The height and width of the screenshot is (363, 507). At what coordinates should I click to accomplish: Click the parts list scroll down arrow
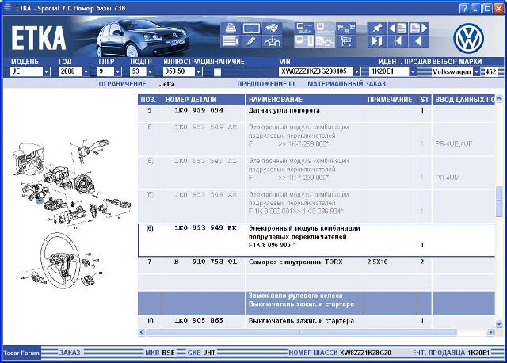coord(499,323)
